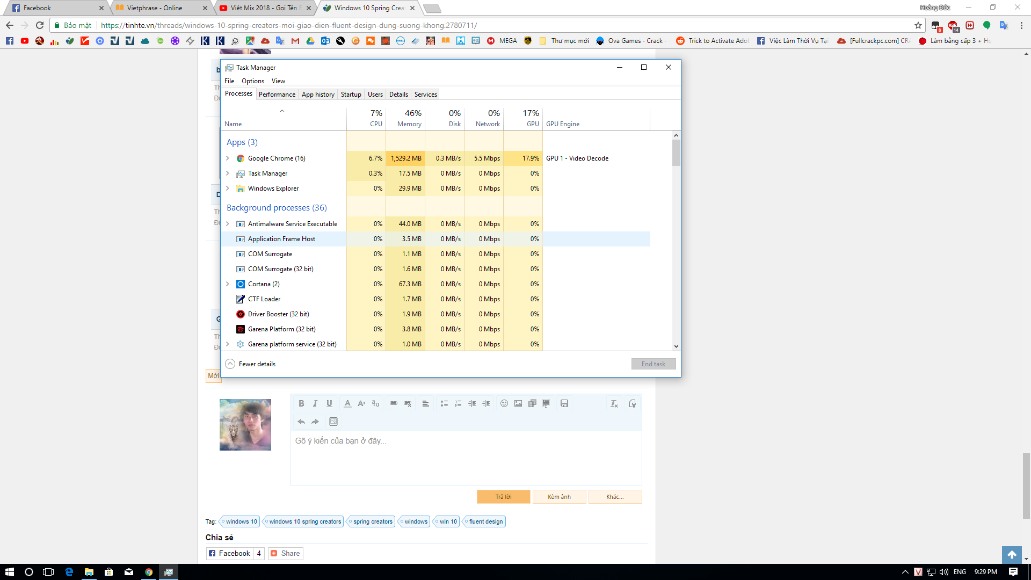
Task: Remove link with the unlink icon
Action: [408, 403]
